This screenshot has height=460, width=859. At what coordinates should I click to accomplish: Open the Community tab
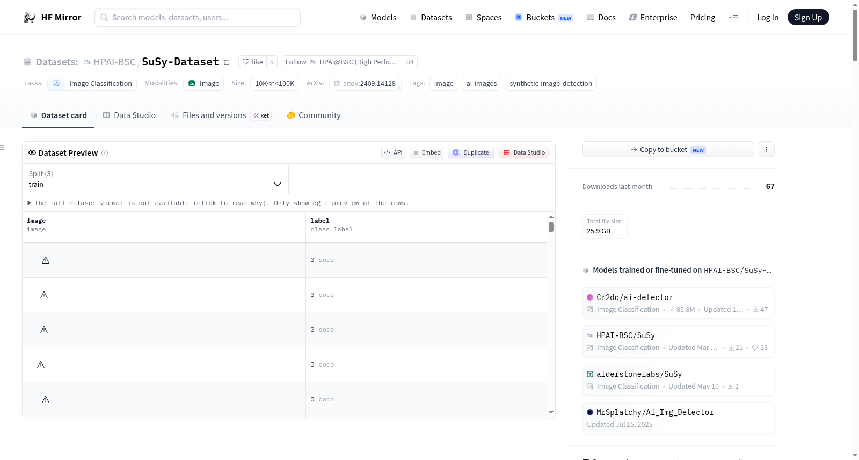[x=314, y=115]
